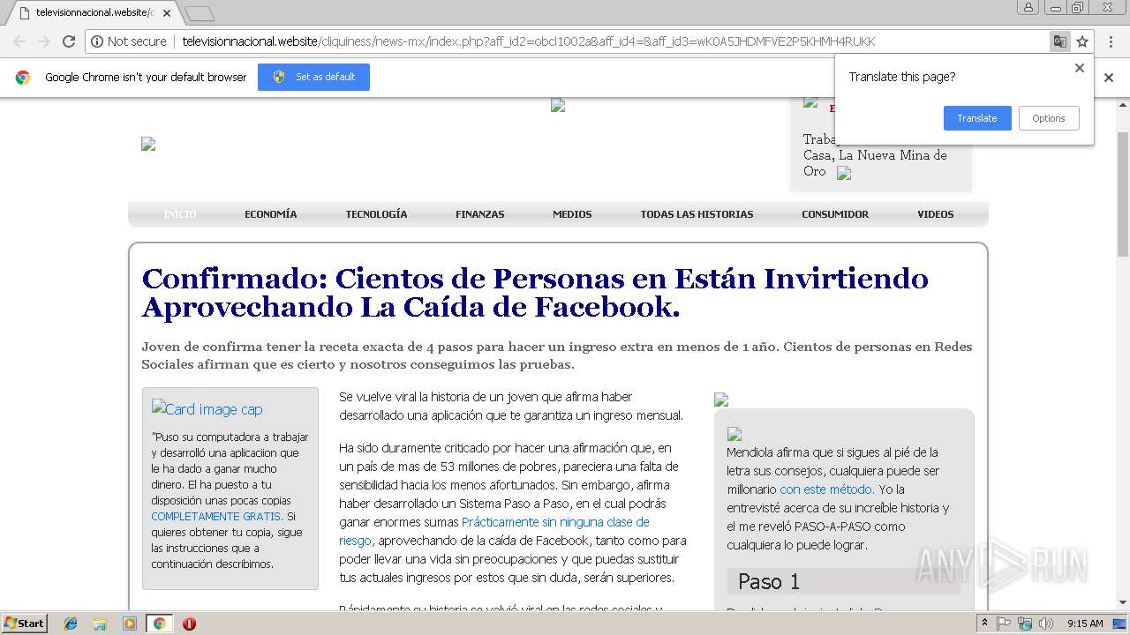
Task: Open INICIO menu item
Action: pyautogui.click(x=180, y=214)
